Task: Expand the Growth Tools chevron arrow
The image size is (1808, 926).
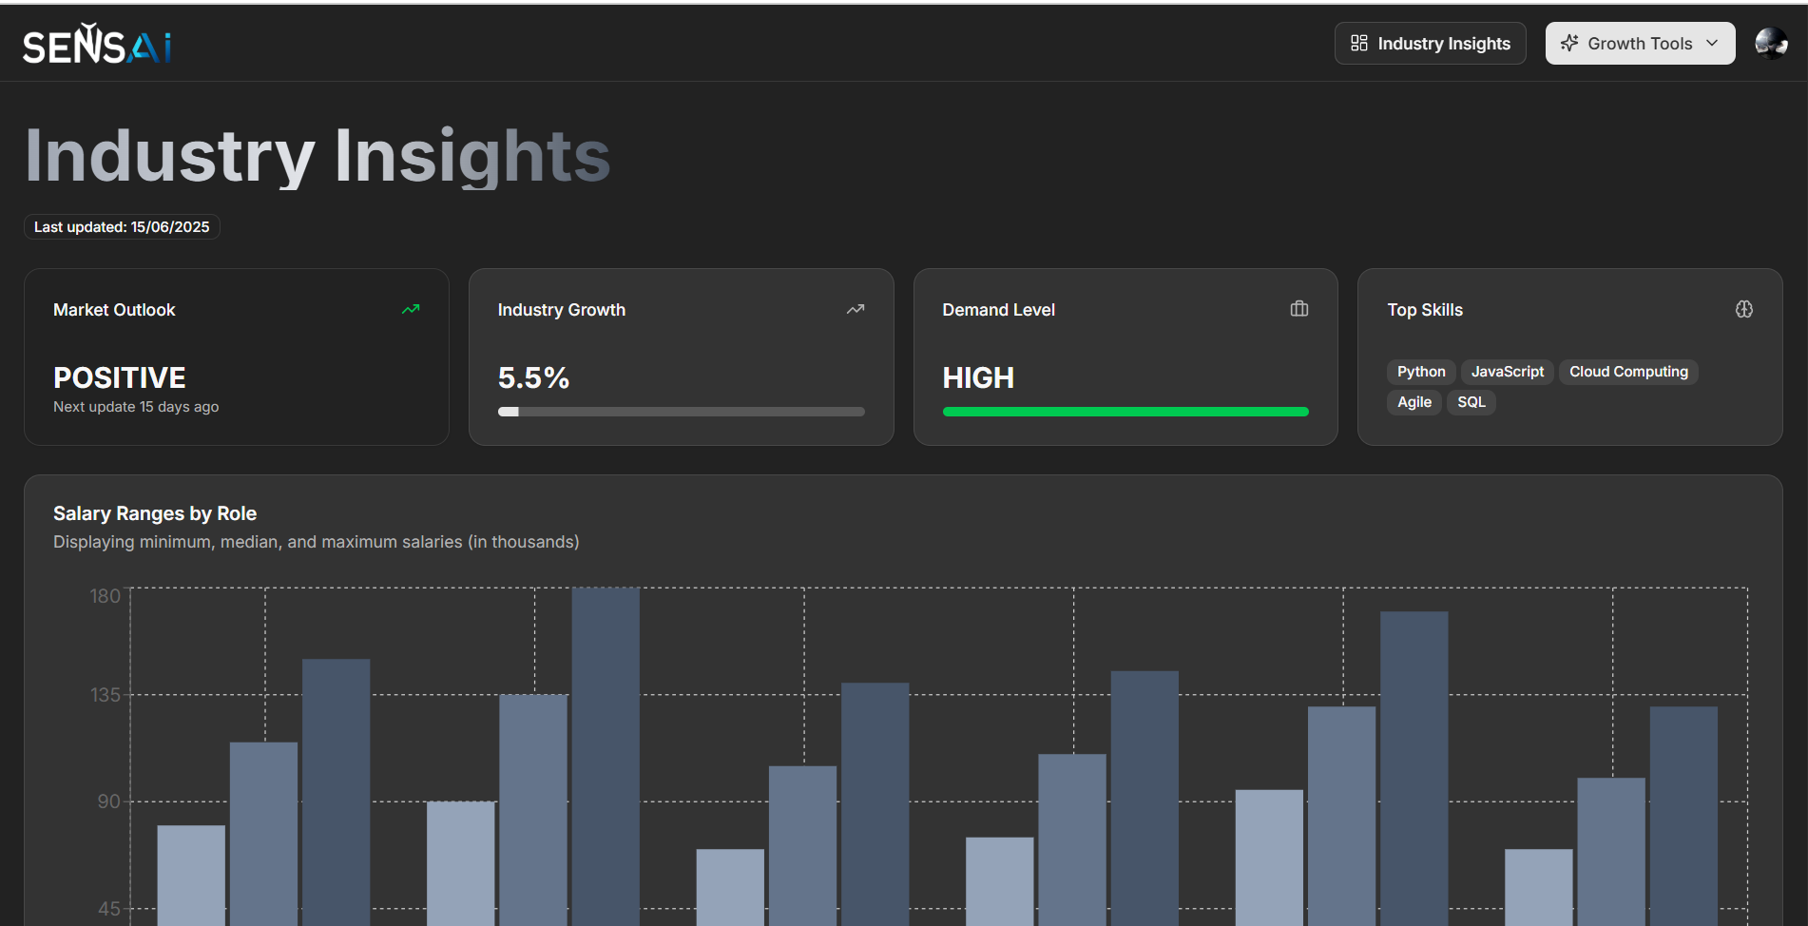Action: (1712, 43)
